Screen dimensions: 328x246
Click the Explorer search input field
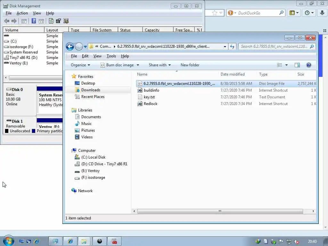pyautogui.click(x=277, y=46)
